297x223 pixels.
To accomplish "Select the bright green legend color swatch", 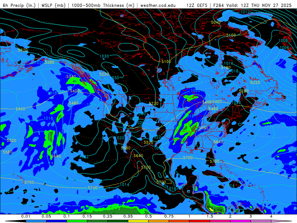I will [77, 221].
